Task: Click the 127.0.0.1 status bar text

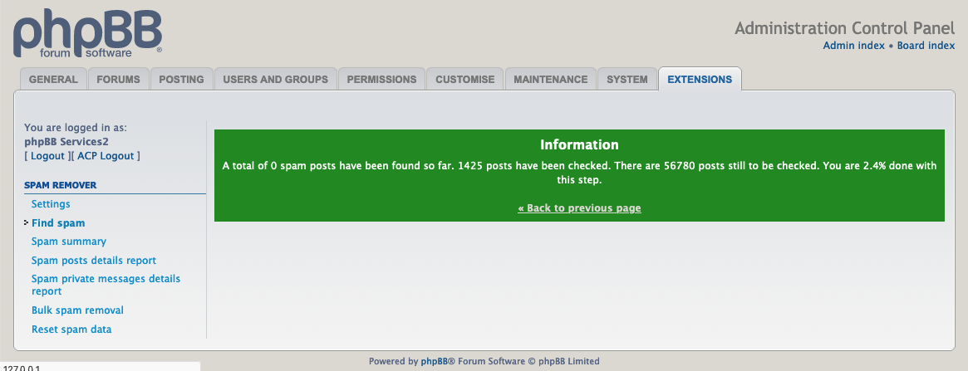Action: pyautogui.click(x=22, y=368)
